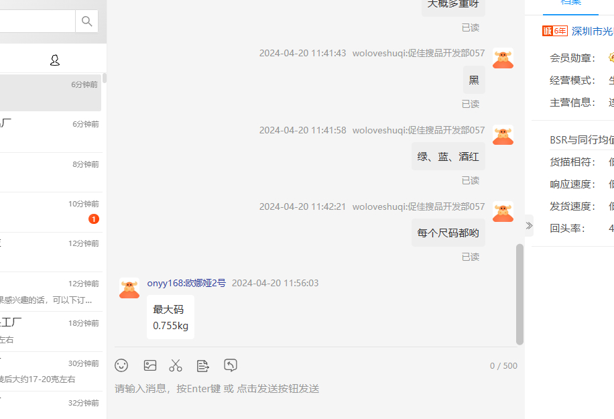Image resolution: width=614 pixels, height=419 pixels.
Task: Click the send image icon
Action: (x=150, y=365)
